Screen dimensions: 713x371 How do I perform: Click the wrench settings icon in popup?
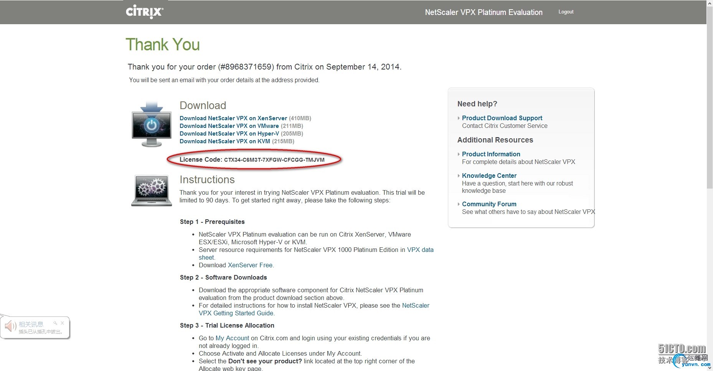[55, 323]
